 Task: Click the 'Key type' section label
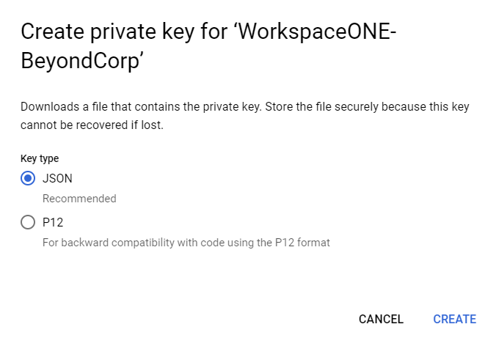tap(40, 158)
